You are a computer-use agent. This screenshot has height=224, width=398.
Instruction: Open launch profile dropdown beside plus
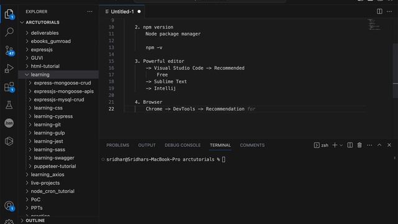point(341,145)
